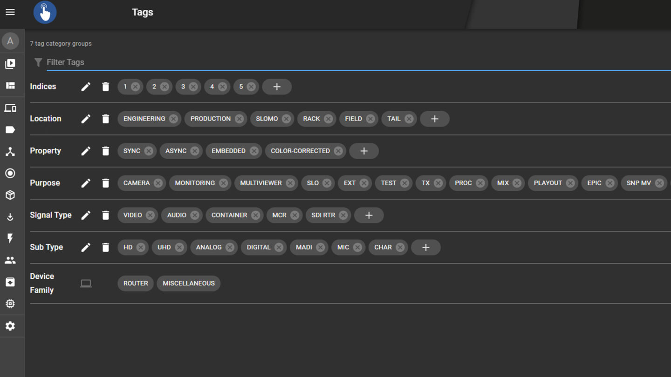Open the network topology sidebar icon
The image size is (671, 377).
pyautogui.click(x=10, y=152)
